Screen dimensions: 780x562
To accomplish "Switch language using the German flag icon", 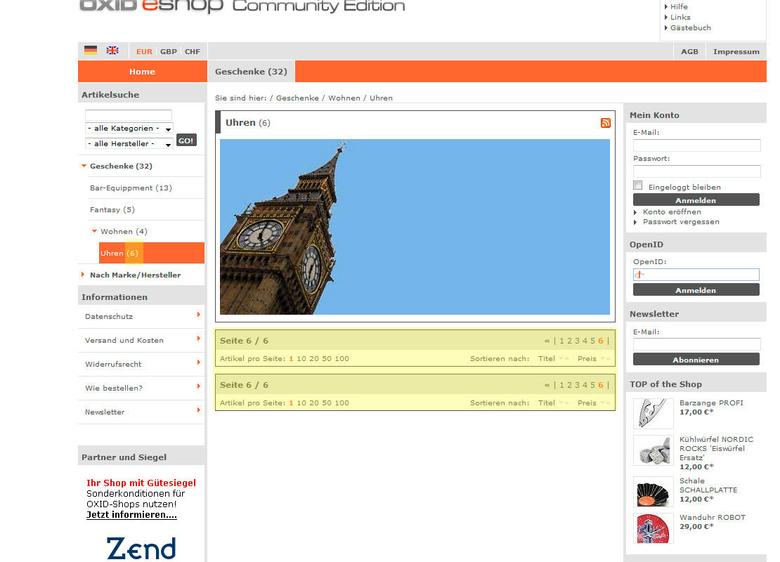I will [91, 51].
